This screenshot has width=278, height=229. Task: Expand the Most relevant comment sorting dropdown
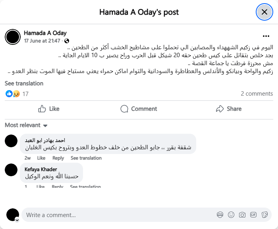(x=26, y=125)
